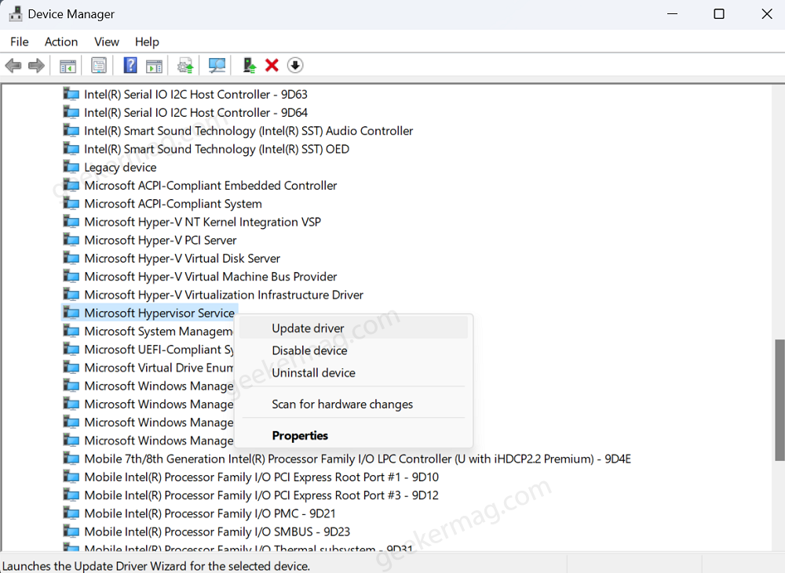785x573 pixels.
Task: Click the Forward arrow toolbar icon
Action: click(x=36, y=66)
